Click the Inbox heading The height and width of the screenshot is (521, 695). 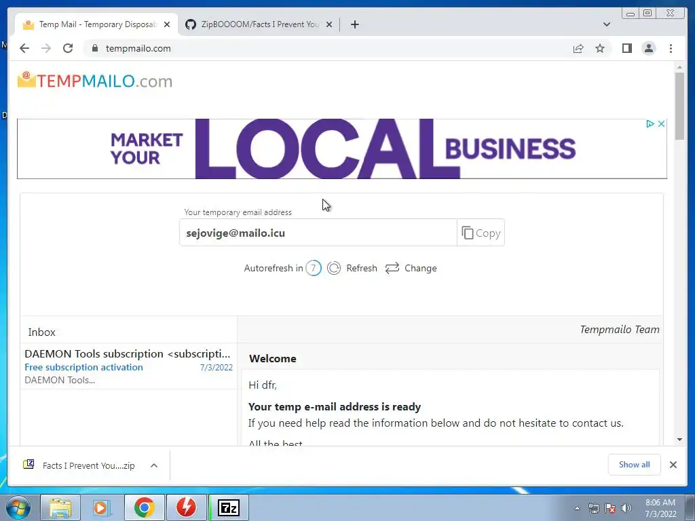(41, 332)
